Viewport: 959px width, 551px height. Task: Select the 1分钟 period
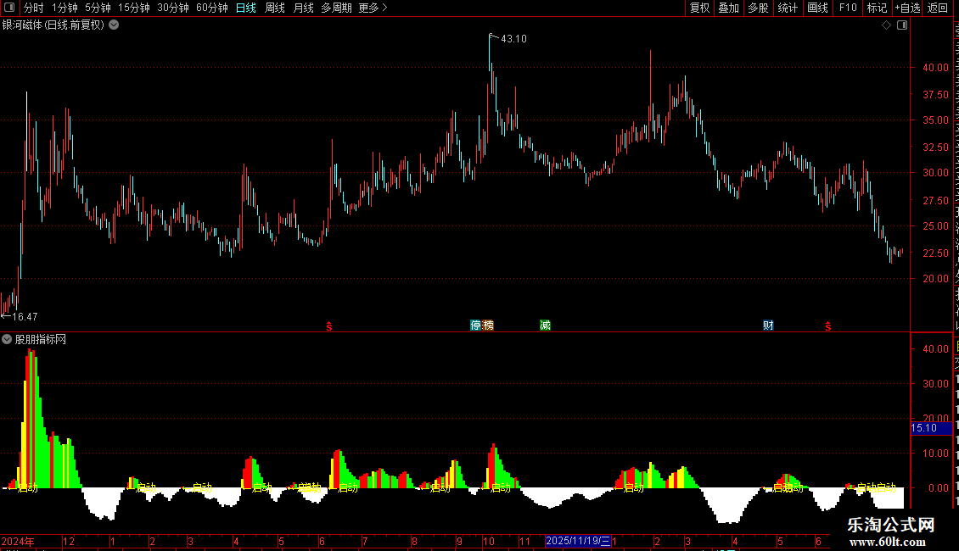coord(64,8)
